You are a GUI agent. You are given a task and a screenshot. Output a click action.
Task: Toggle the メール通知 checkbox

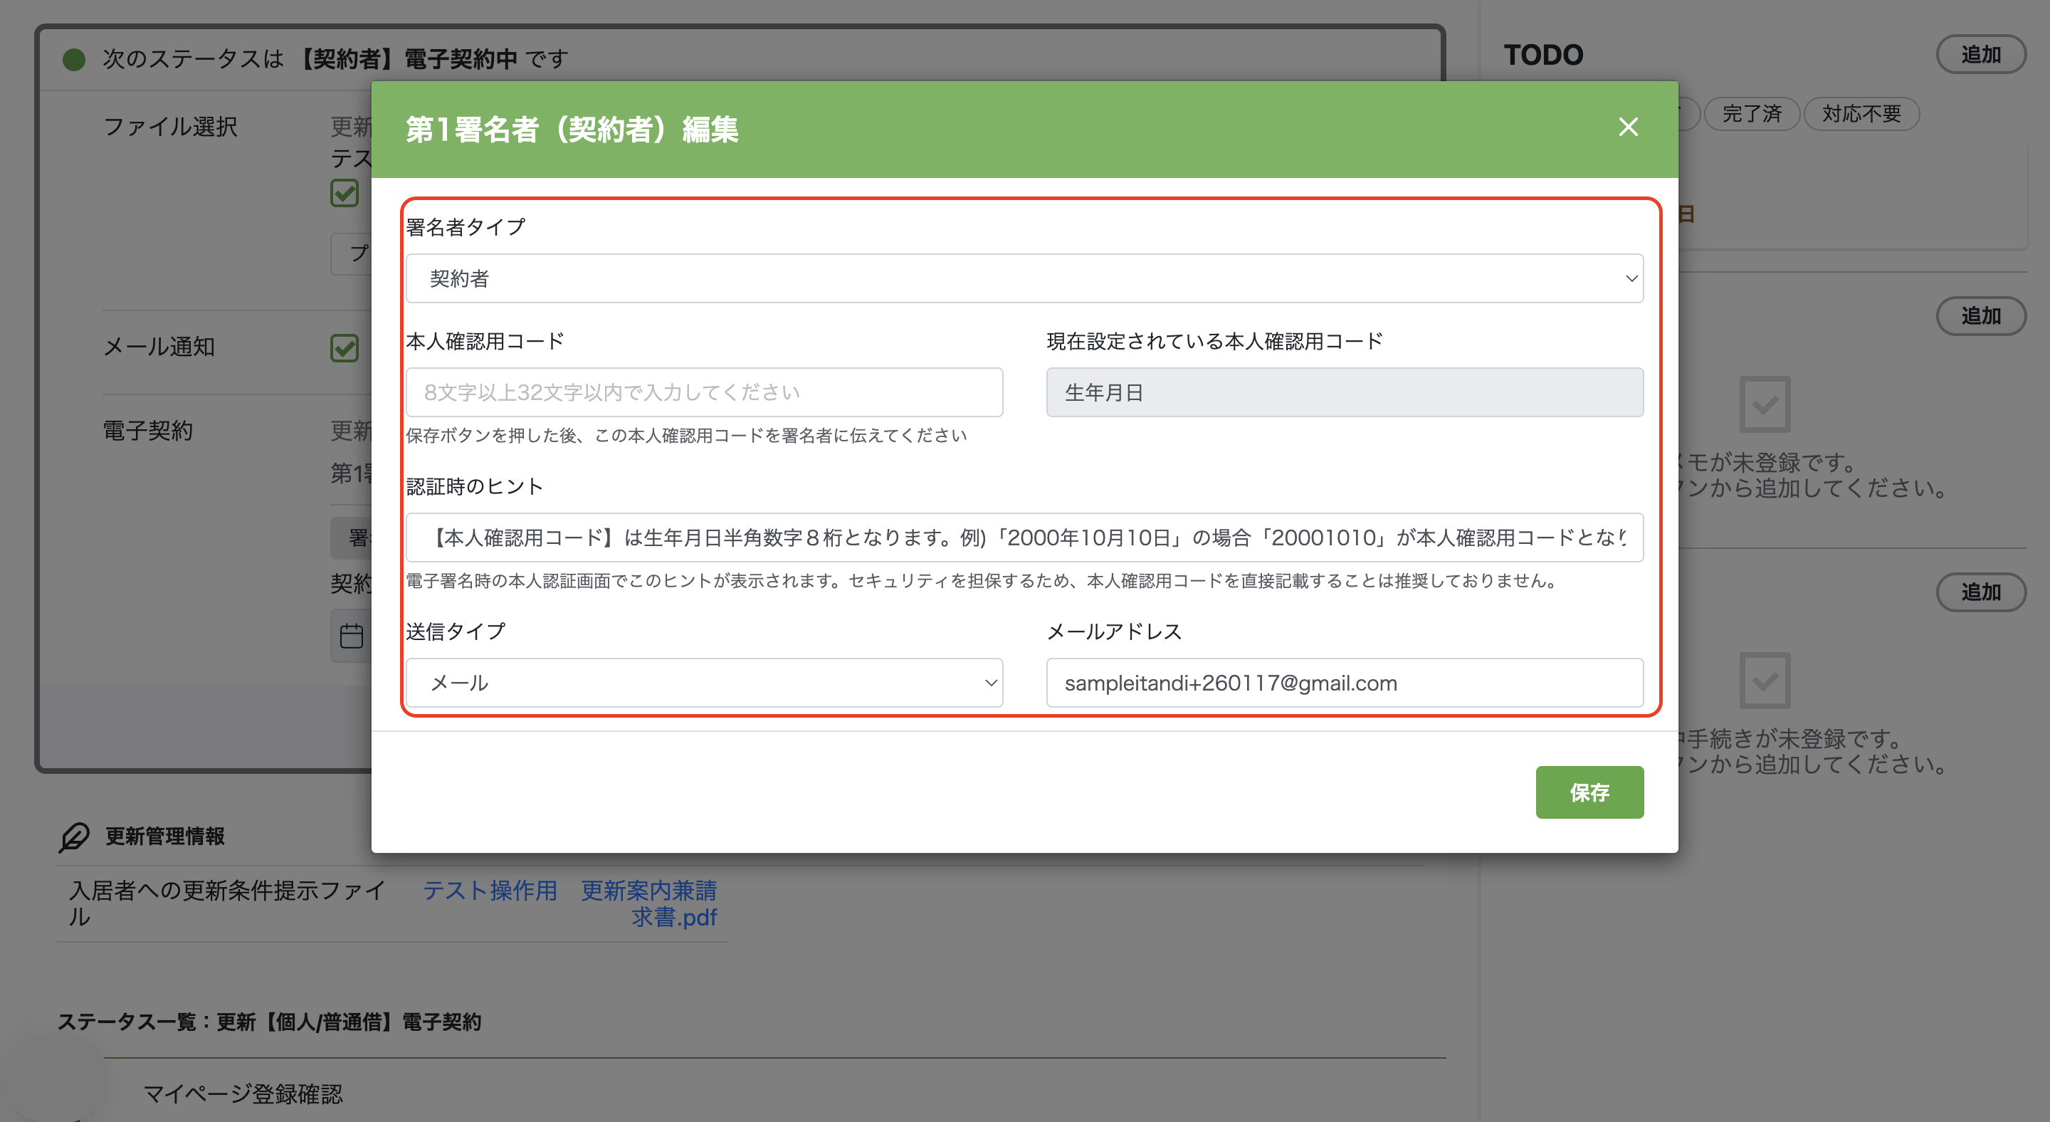click(345, 347)
